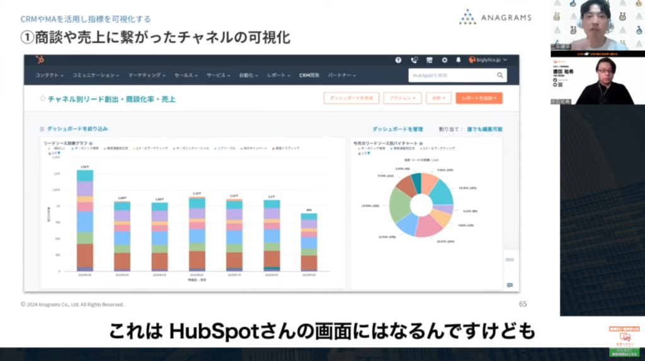645x361 pixels.
Task: Click 誰でも編集可能 assignment link
Action: pos(484,129)
